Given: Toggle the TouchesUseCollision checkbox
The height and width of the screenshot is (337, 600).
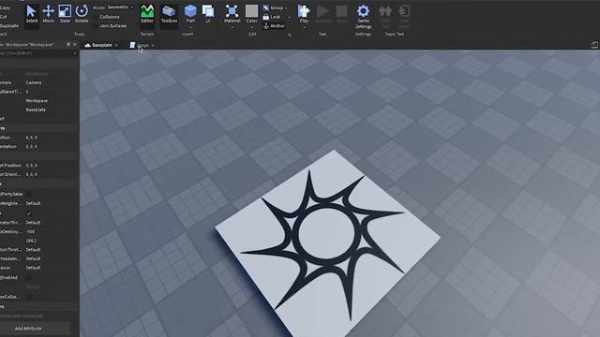Looking at the screenshot, I should [x=29, y=297].
